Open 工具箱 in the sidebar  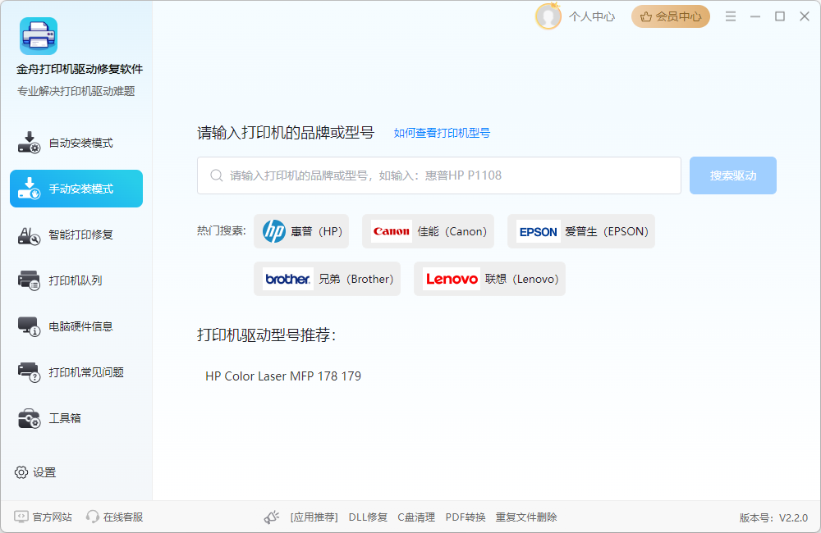(76, 418)
